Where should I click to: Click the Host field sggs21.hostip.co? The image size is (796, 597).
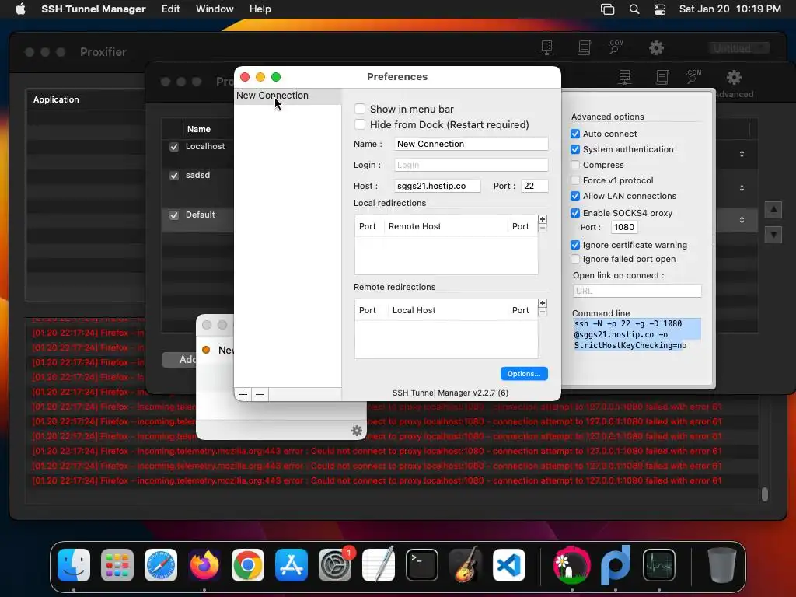(x=437, y=186)
